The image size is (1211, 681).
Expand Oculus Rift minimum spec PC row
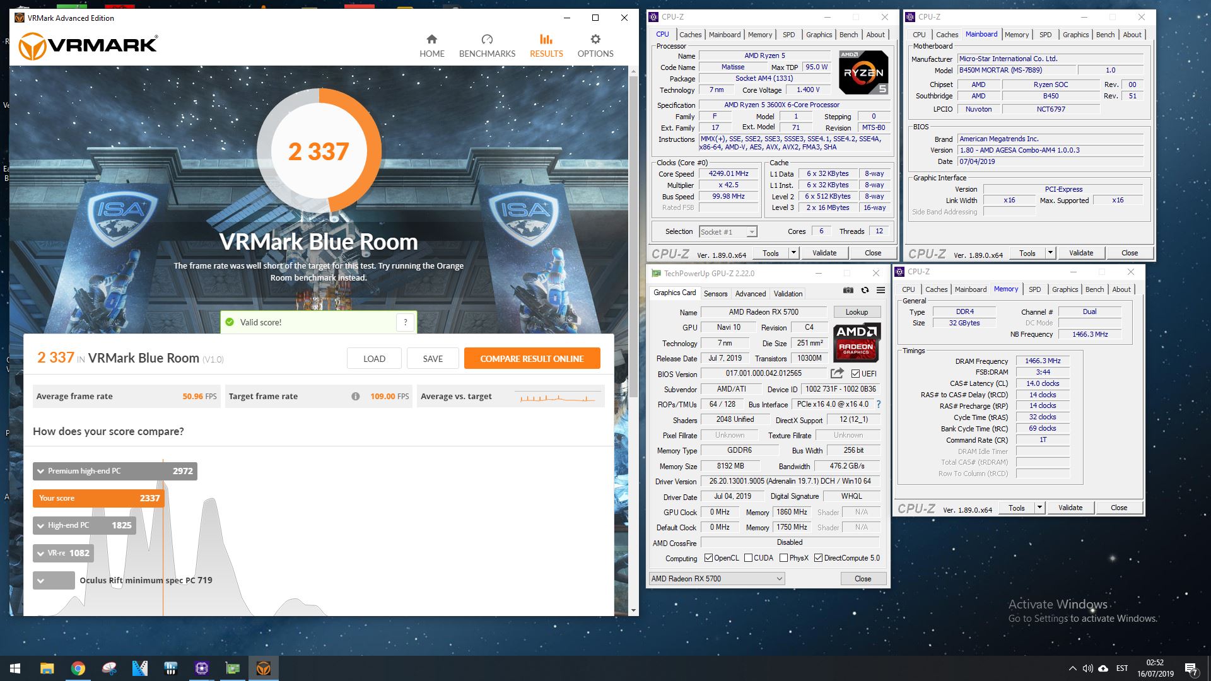pos(41,581)
